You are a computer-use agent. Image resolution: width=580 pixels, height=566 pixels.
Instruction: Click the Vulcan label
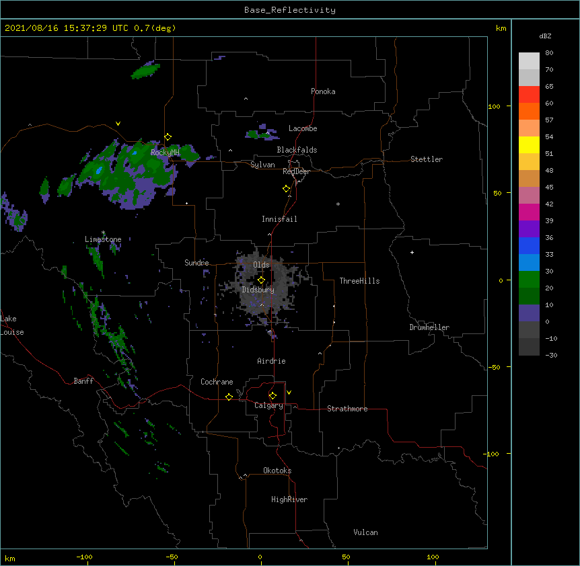[x=365, y=532]
